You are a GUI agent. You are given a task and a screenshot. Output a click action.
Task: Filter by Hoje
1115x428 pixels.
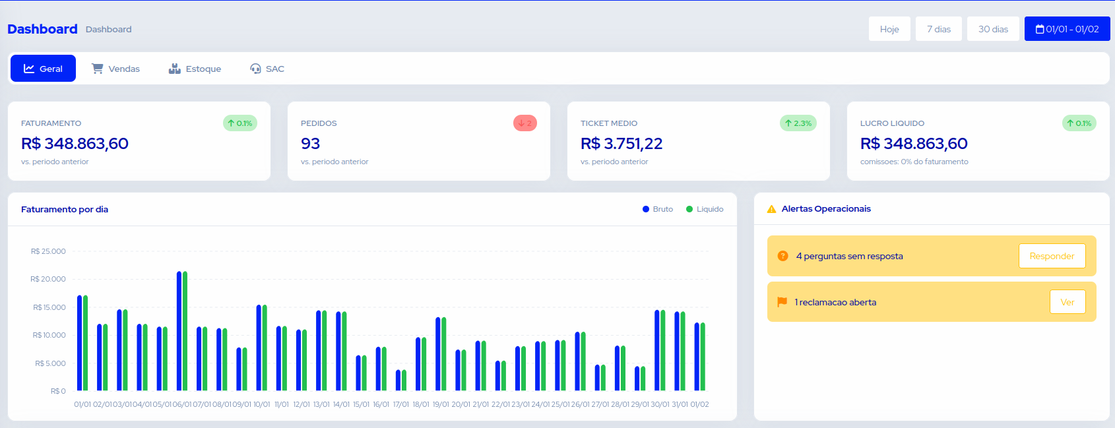pos(889,29)
